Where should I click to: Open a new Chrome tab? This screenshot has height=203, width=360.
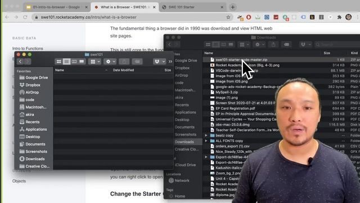coord(233,7)
